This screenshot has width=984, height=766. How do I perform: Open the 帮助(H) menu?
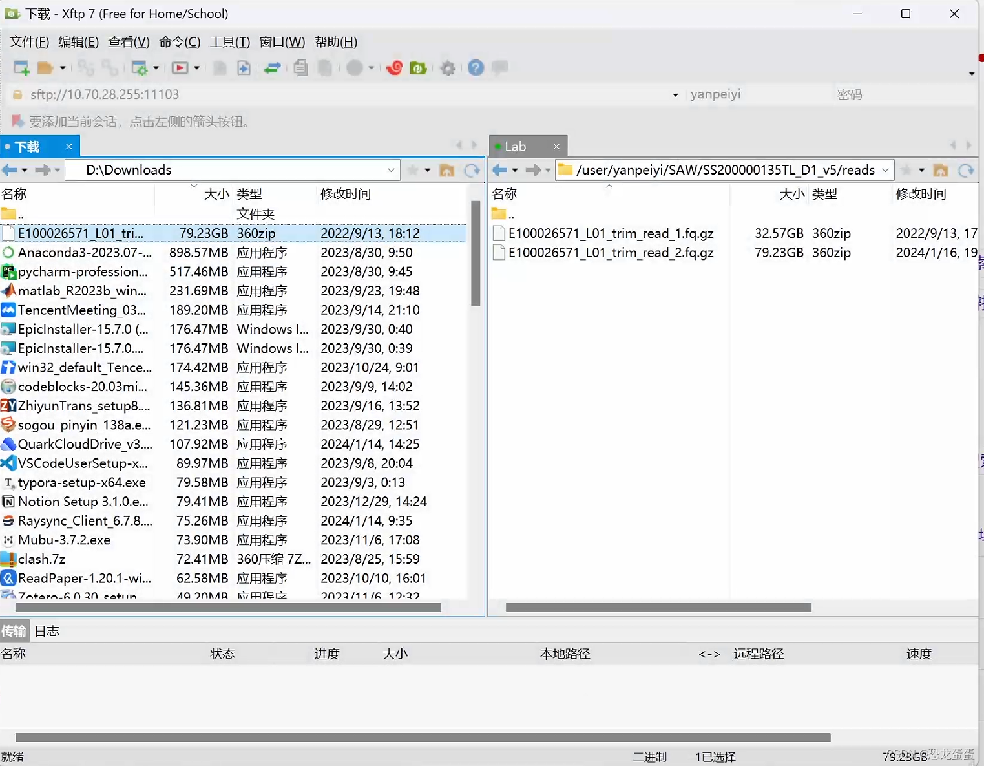tap(336, 42)
